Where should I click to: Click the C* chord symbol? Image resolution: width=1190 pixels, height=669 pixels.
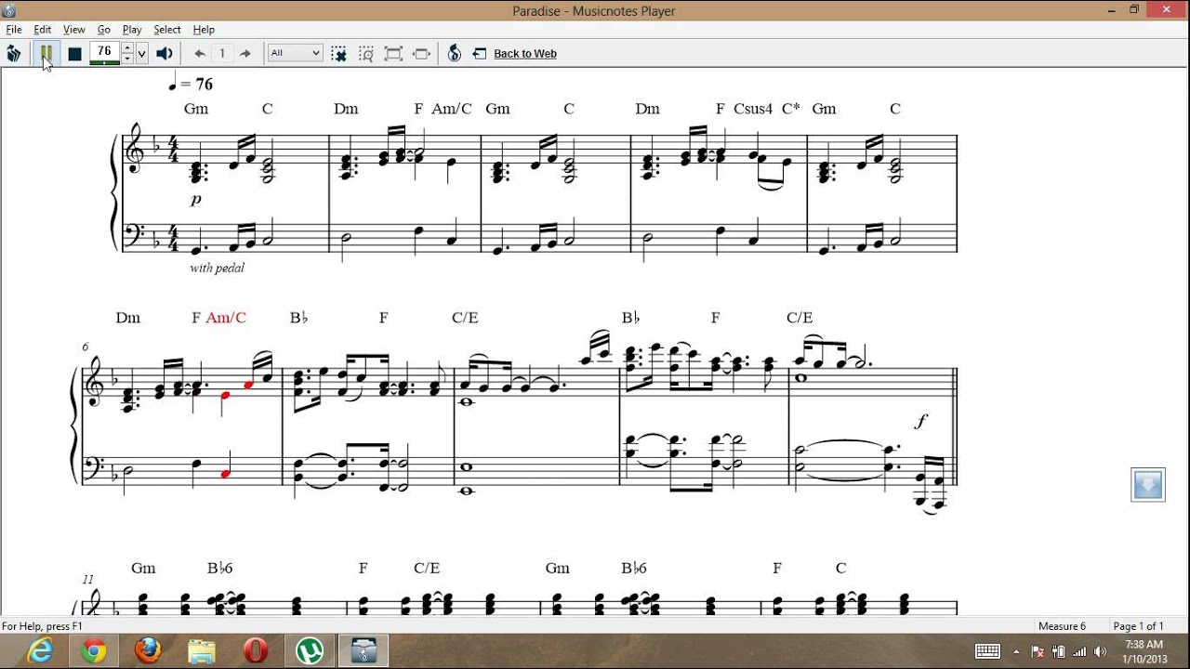790,109
